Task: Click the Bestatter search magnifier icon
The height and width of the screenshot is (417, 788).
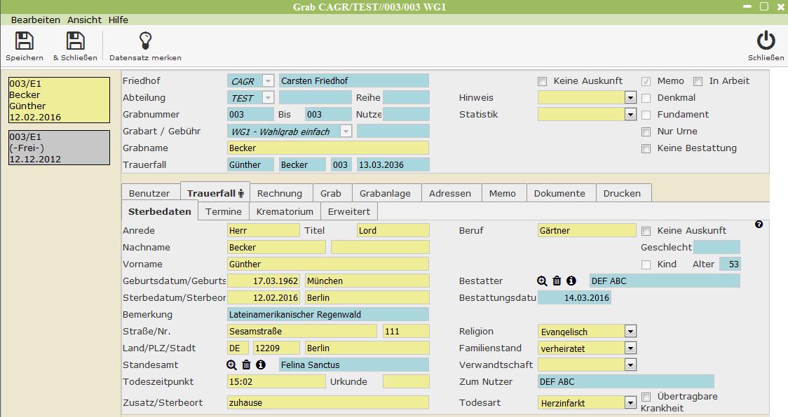Action: pyautogui.click(x=542, y=281)
